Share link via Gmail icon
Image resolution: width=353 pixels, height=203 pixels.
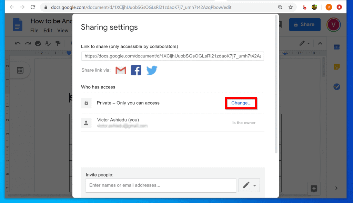121,71
